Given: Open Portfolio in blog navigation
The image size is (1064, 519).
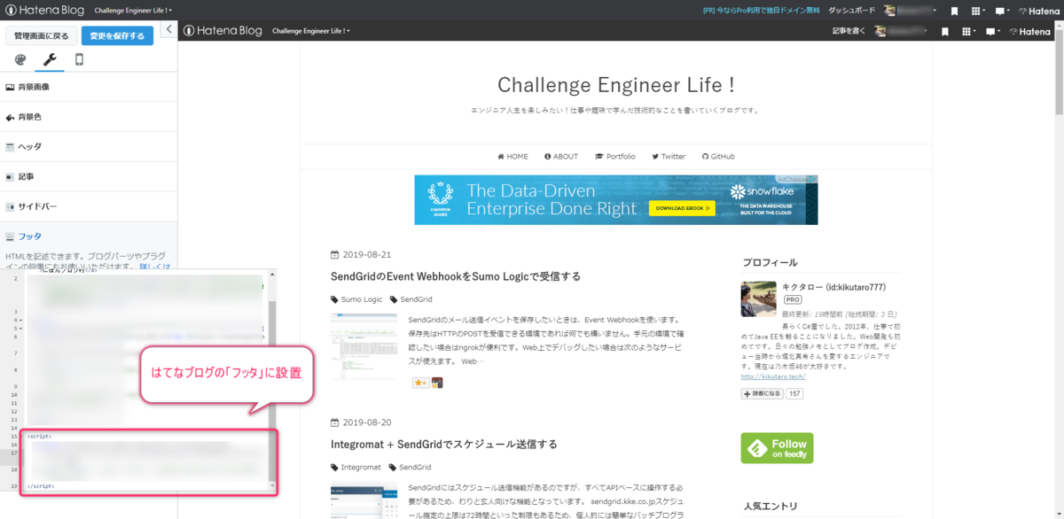Looking at the screenshot, I should click(x=615, y=157).
